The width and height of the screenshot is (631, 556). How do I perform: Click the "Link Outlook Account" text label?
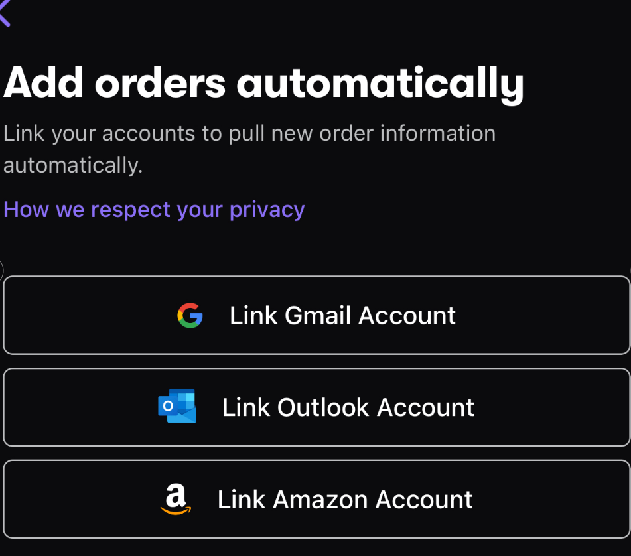[x=348, y=407]
